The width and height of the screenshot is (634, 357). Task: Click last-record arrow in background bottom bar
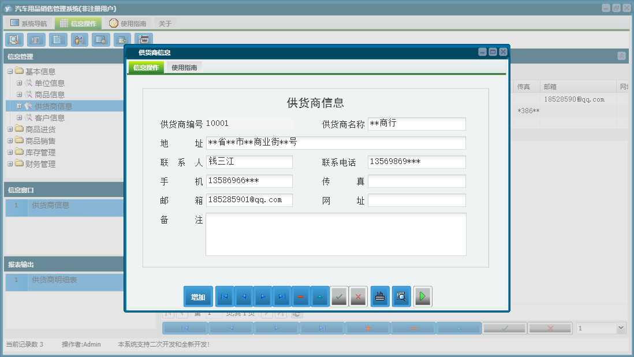pyautogui.click(x=322, y=328)
